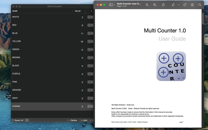This screenshot has width=208, height=130.
Task: Open the Share icon in Preview
Action: coord(163,5)
